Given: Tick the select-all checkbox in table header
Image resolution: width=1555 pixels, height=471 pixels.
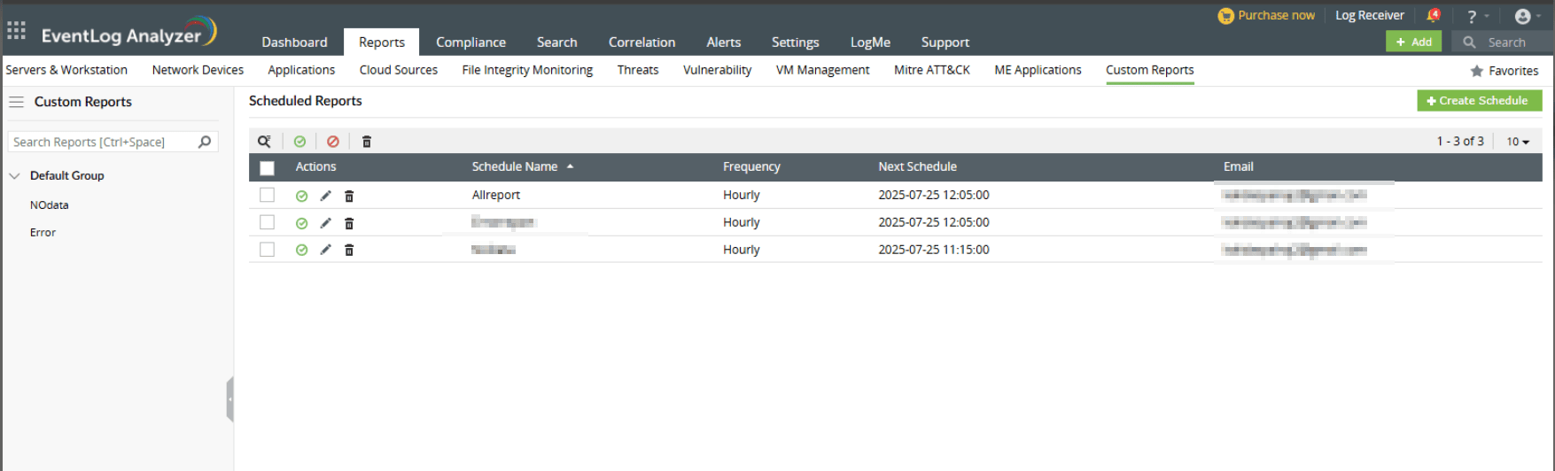Looking at the screenshot, I should [x=267, y=167].
